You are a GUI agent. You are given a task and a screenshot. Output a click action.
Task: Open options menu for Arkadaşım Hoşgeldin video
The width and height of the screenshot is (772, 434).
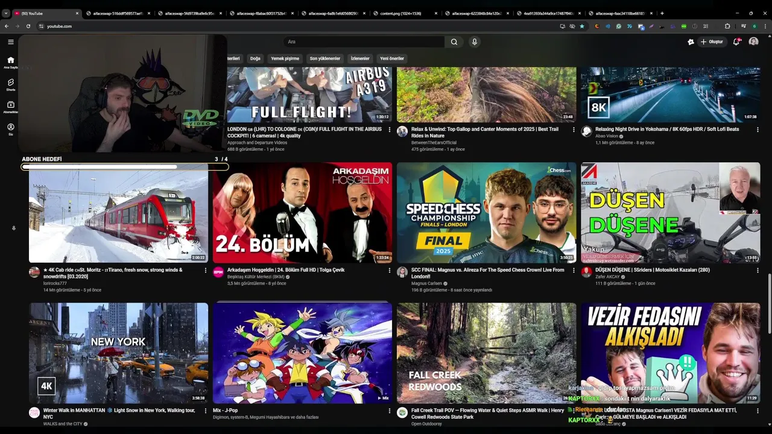390,270
